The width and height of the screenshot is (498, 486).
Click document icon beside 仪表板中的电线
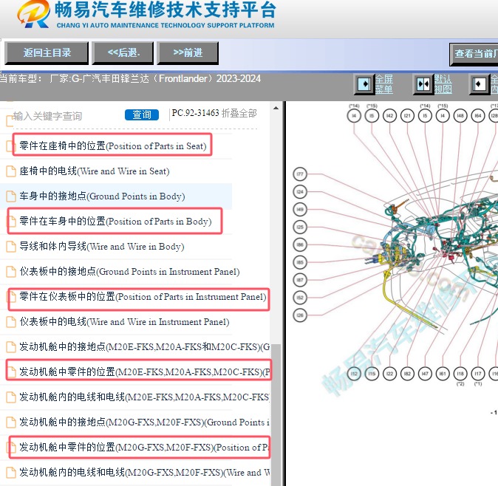11,321
